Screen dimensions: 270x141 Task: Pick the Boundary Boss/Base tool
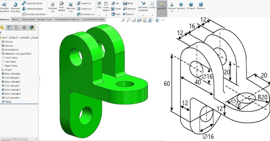(34, 14)
